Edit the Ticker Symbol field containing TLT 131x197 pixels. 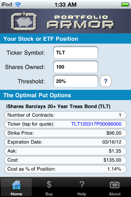click(x=76, y=52)
